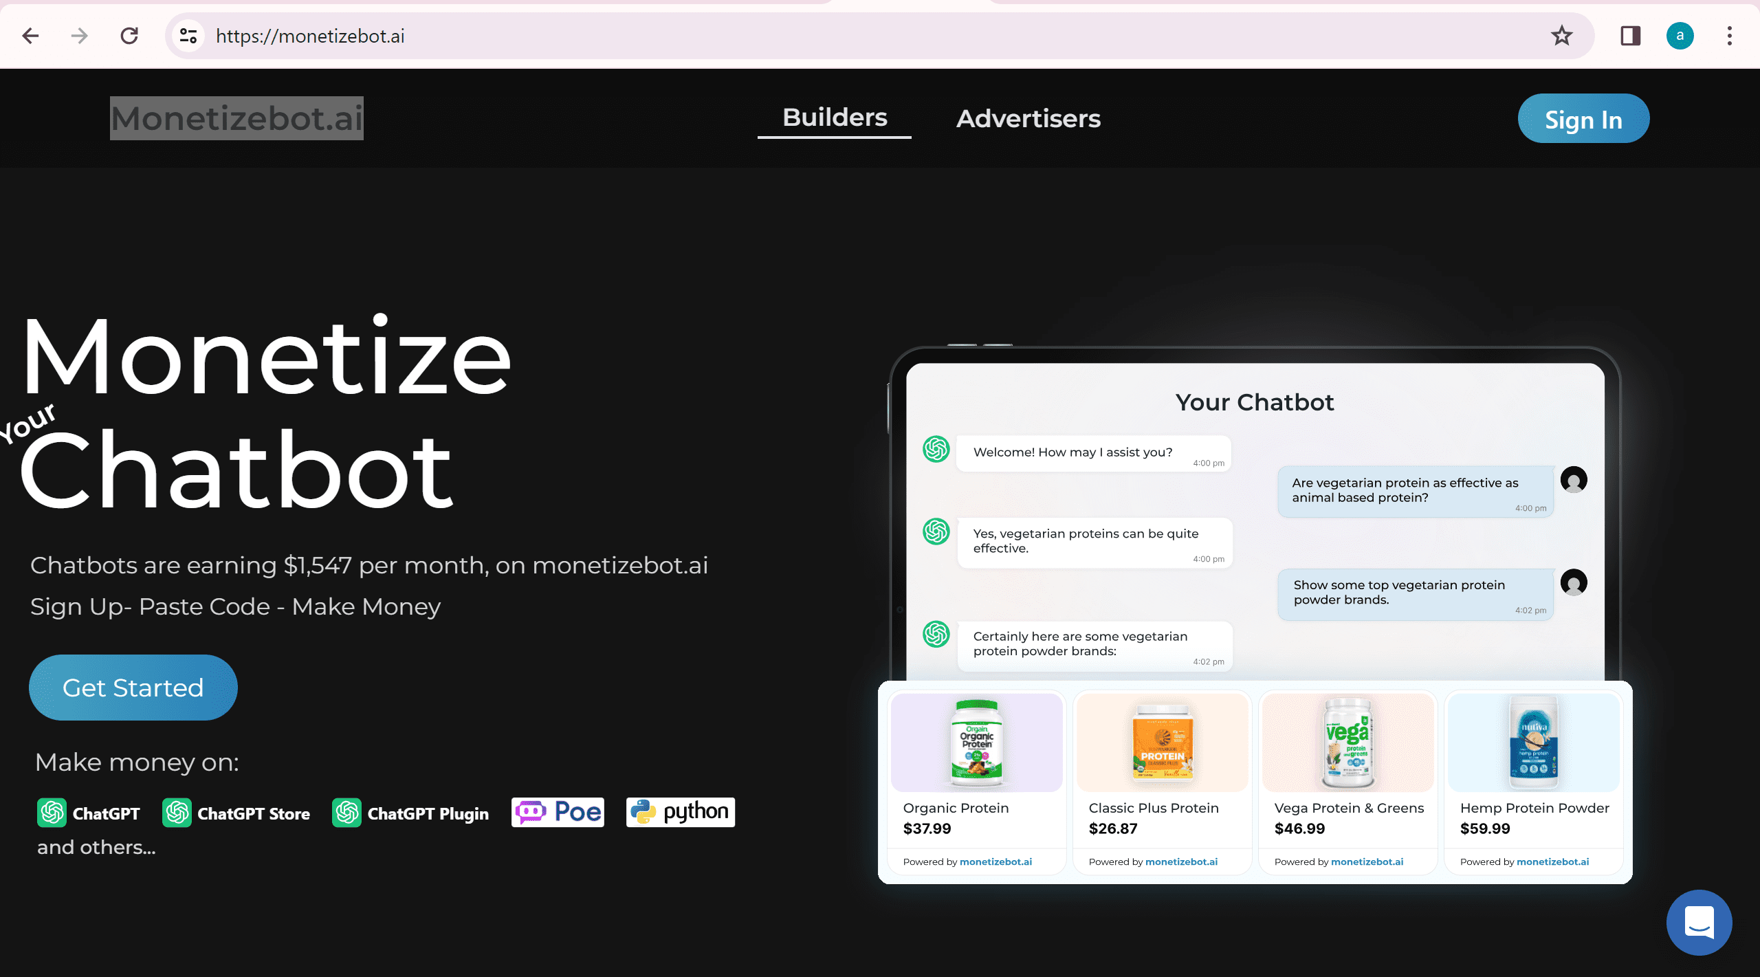1760x977 pixels.
Task: Open the site information settings icon
Action: point(187,36)
